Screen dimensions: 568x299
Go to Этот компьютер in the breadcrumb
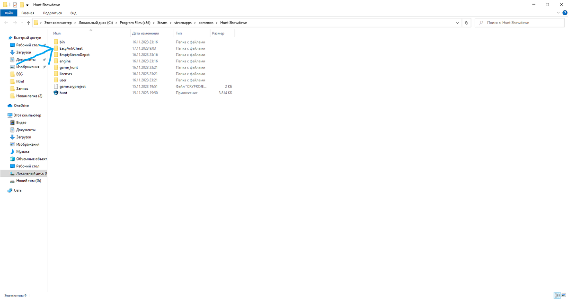pos(58,23)
